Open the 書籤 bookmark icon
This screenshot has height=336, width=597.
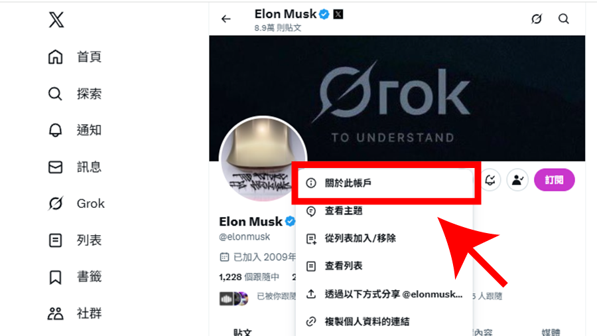tap(55, 277)
